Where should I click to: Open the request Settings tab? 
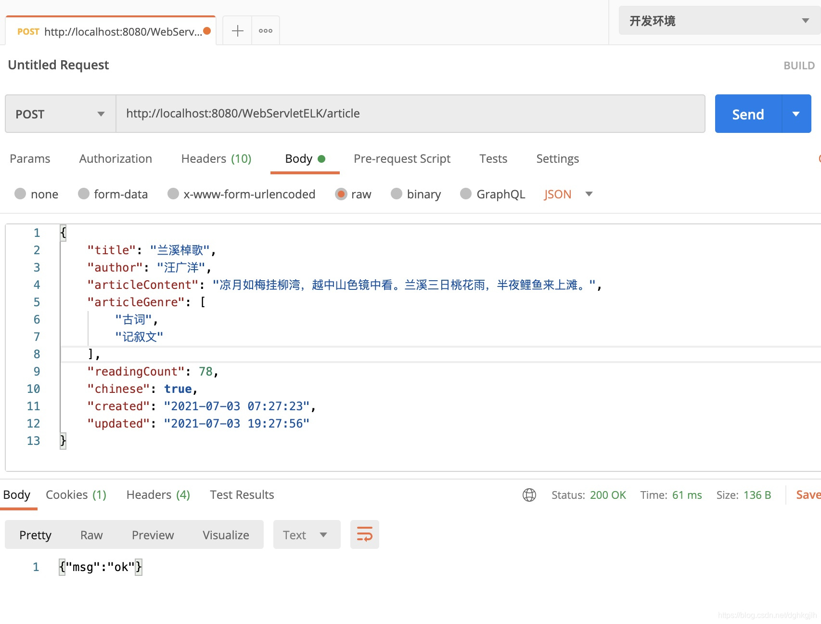pos(557,159)
